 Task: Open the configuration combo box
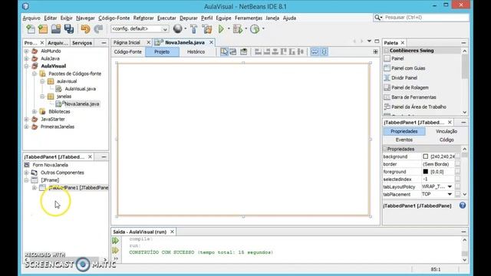tap(140, 29)
